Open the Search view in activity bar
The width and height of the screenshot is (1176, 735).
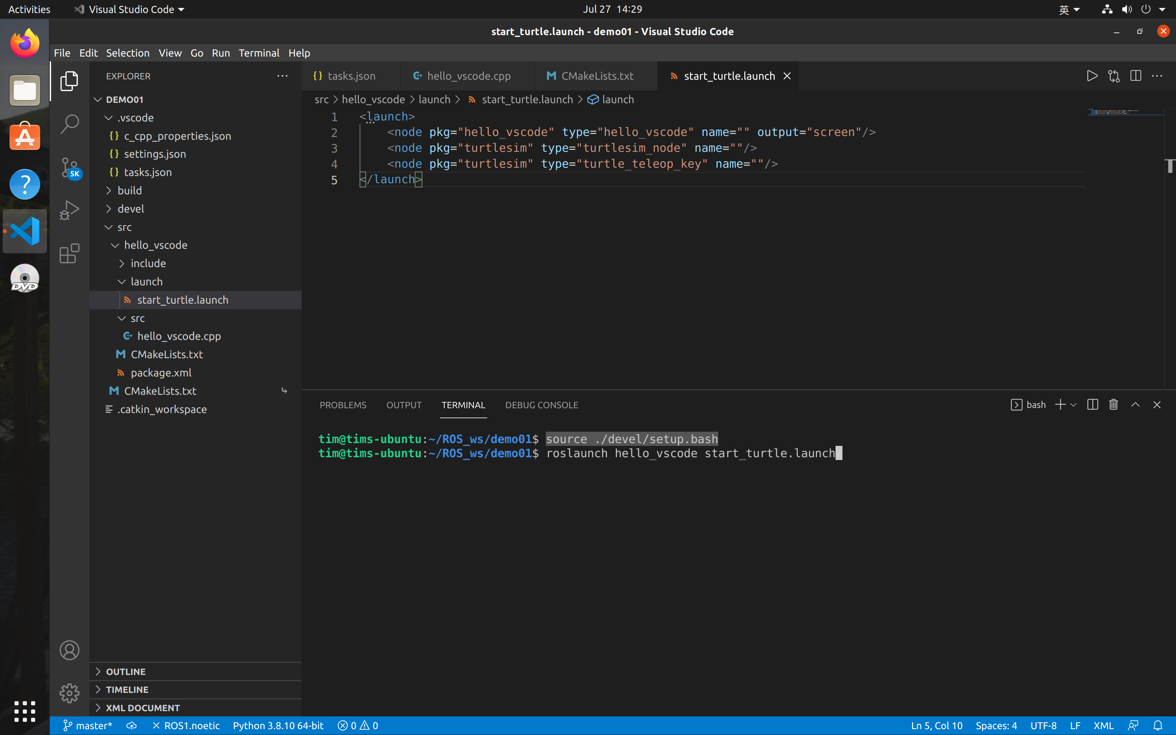click(69, 124)
